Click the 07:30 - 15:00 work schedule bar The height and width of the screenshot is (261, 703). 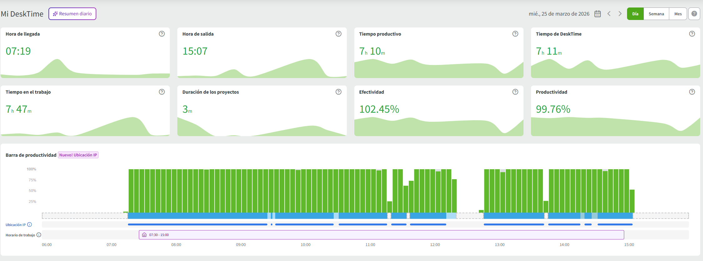381,235
